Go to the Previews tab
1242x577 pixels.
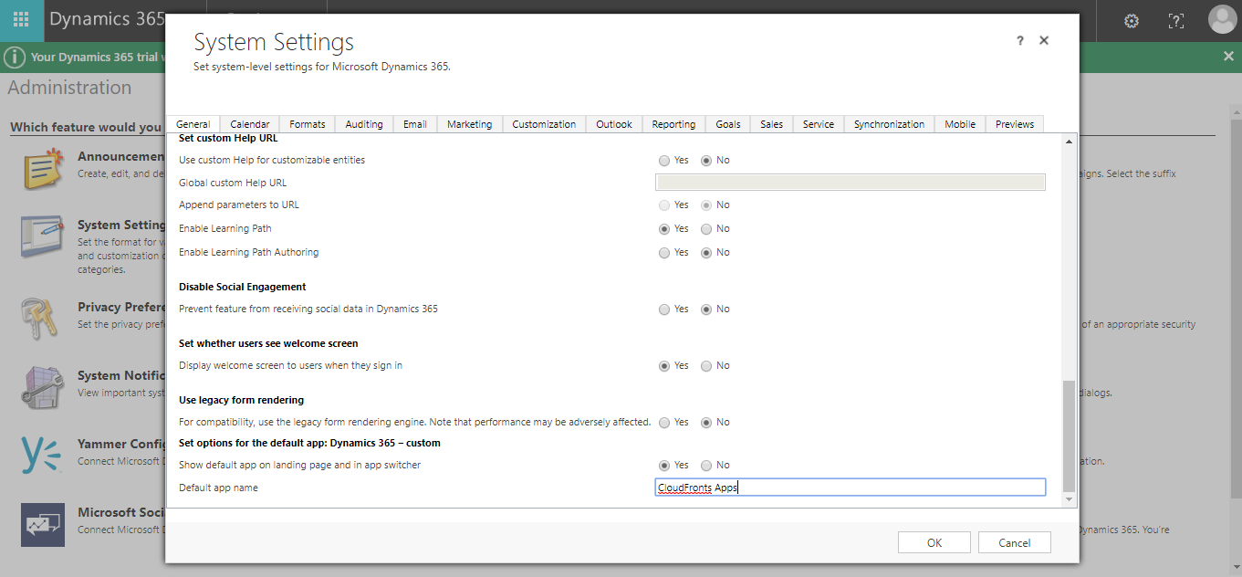1015,124
